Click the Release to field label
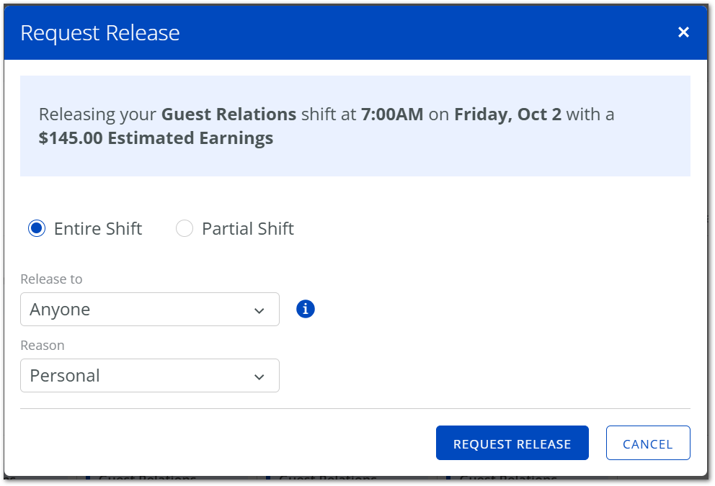 pos(51,279)
